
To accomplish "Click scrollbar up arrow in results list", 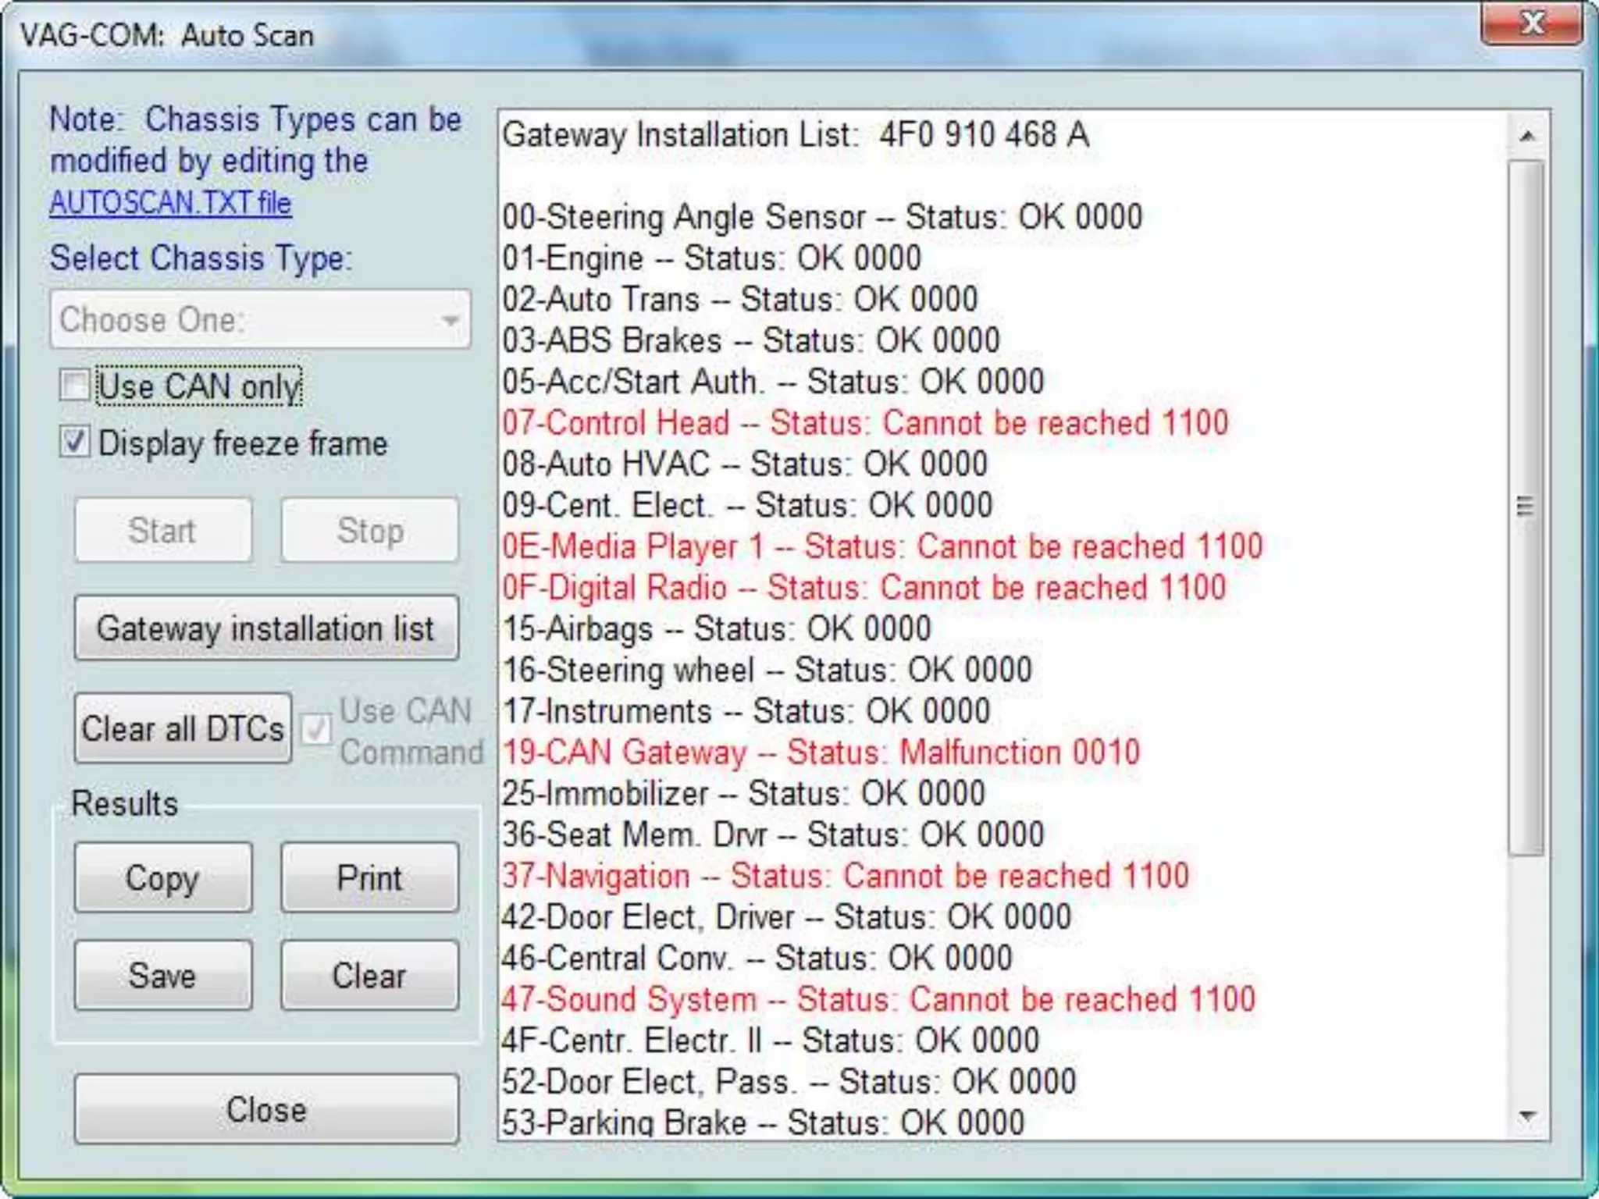I will (1527, 137).
